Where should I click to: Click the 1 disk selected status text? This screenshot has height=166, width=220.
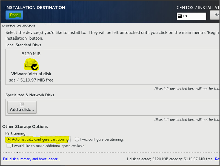169,159
